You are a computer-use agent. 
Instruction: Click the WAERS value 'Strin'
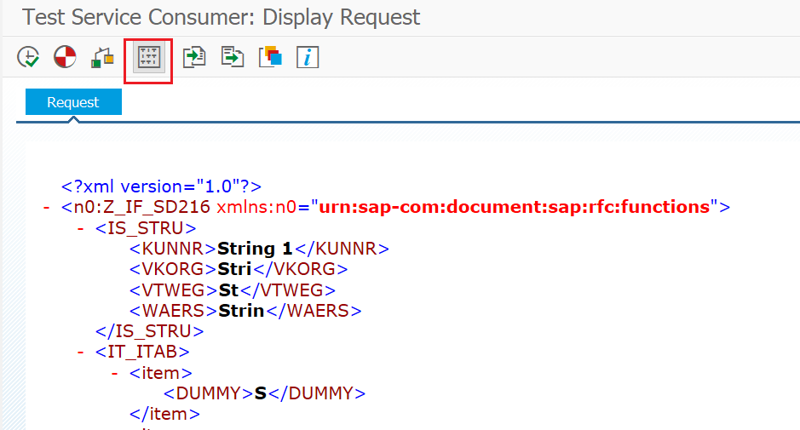[x=241, y=311]
